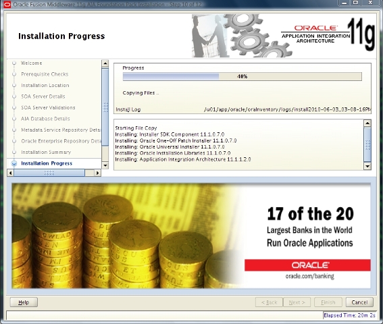Click the Oracle icon in title bar
383x324 pixels.
coord(7,4)
